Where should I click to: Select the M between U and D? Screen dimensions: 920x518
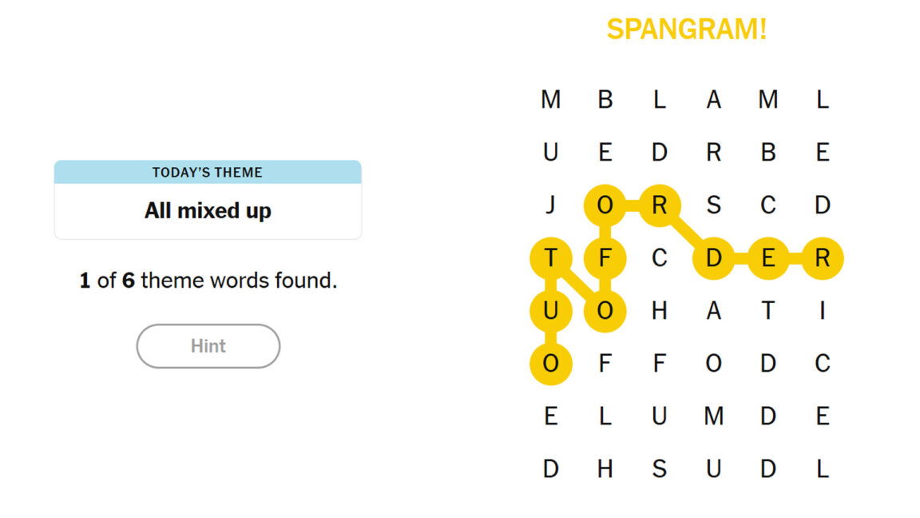713,416
